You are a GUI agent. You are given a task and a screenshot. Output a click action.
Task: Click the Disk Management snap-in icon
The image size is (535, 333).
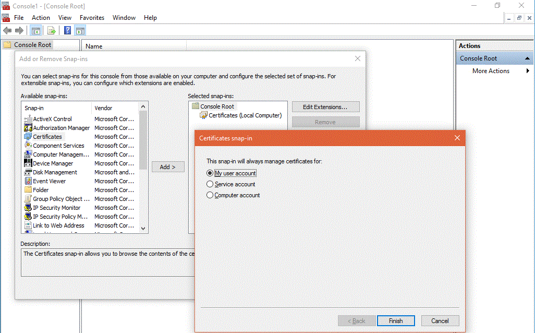[x=28, y=172]
